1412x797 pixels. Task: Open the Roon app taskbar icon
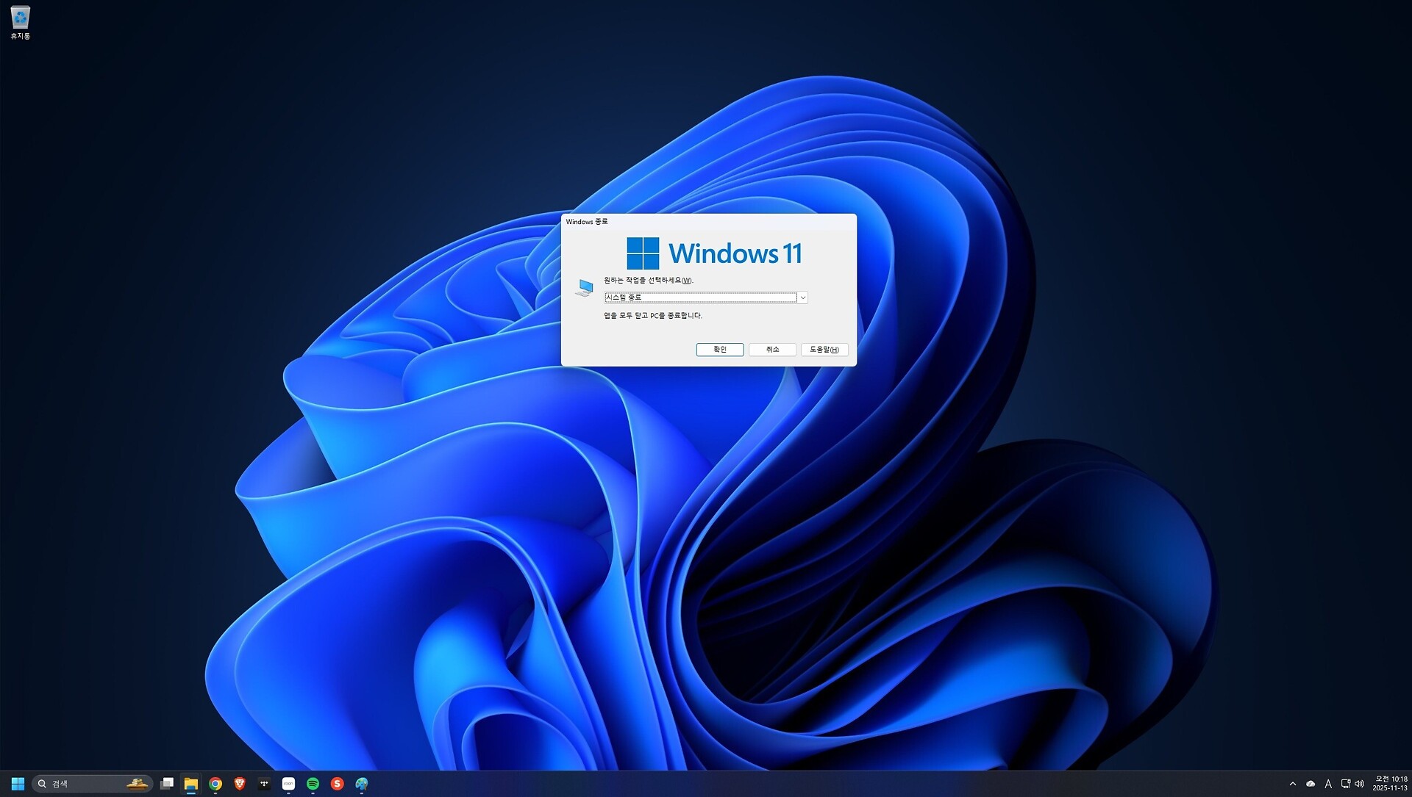[288, 784]
